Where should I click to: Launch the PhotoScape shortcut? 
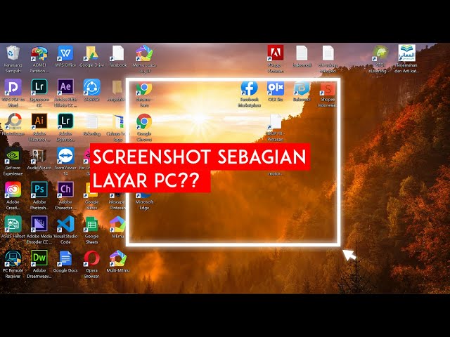[13, 121]
